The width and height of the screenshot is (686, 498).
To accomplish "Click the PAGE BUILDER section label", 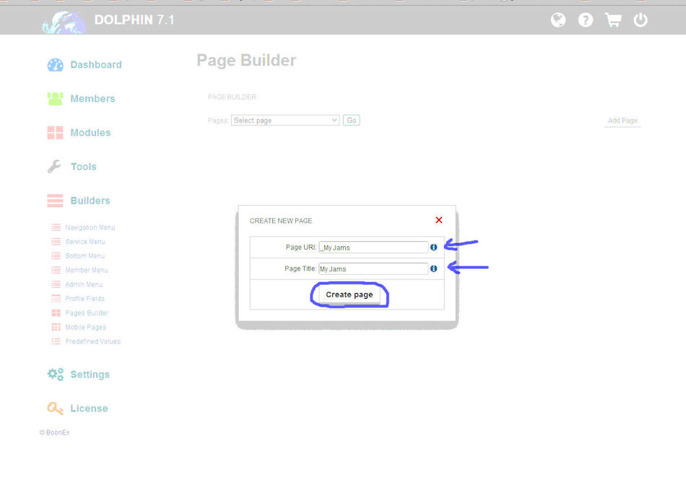I will pyautogui.click(x=232, y=97).
